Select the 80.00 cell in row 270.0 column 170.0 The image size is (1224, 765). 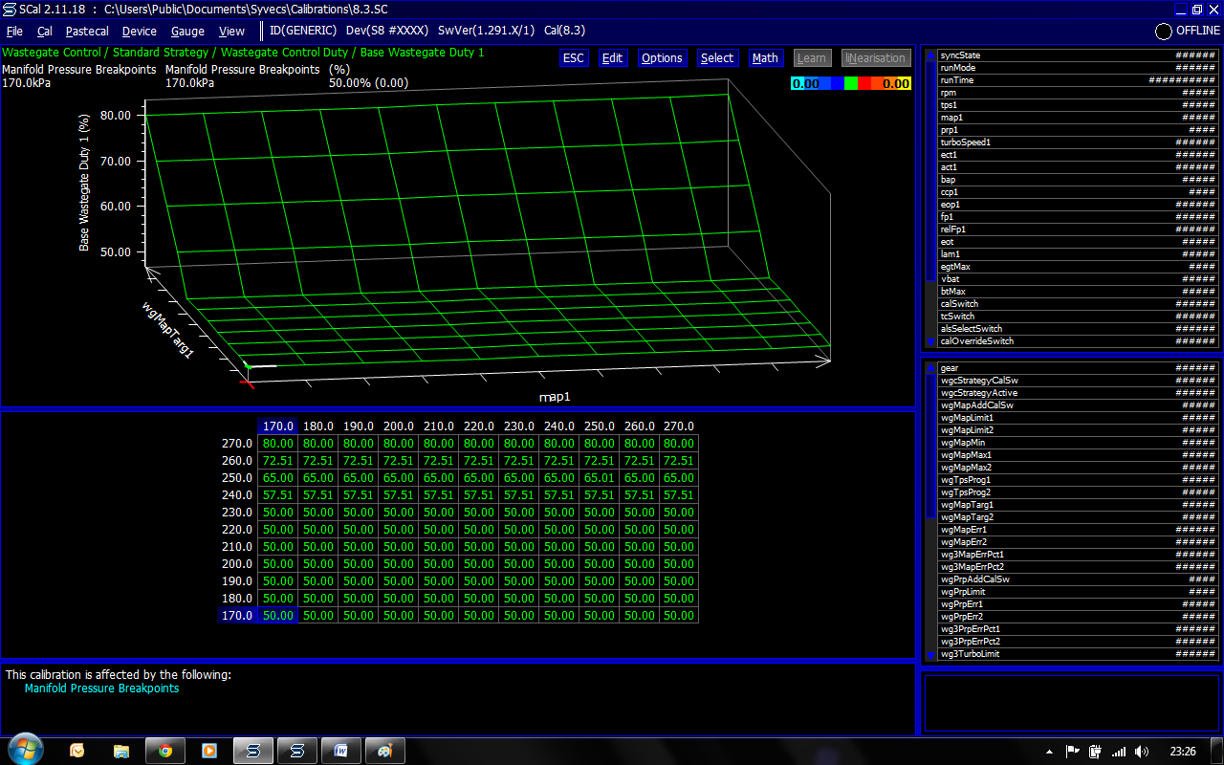click(277, 444)
